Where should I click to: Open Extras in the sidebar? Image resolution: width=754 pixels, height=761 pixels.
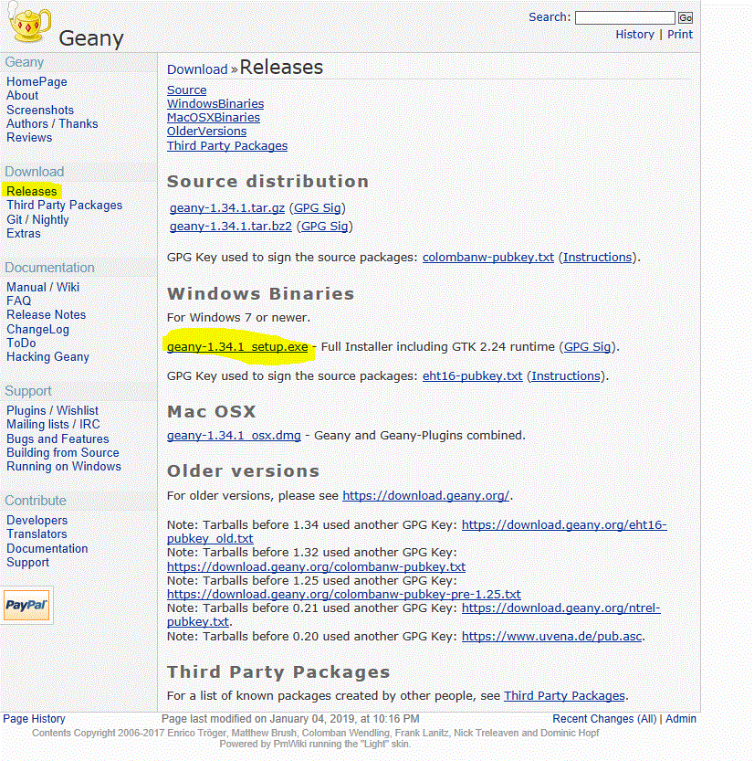(24, 233)
